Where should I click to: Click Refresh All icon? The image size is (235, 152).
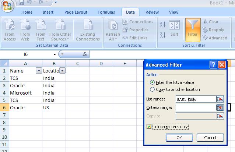113,30
